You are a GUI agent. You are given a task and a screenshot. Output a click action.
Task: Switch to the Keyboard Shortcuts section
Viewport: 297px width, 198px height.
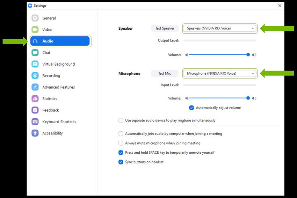[x=59, y=122]
